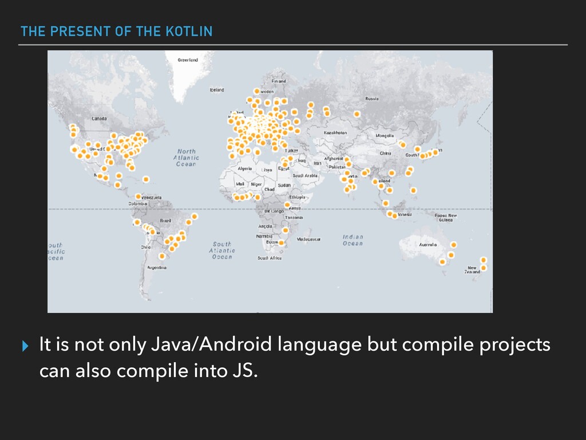
Task: Click the 'South Africa' label
Action: pos(270,258)
